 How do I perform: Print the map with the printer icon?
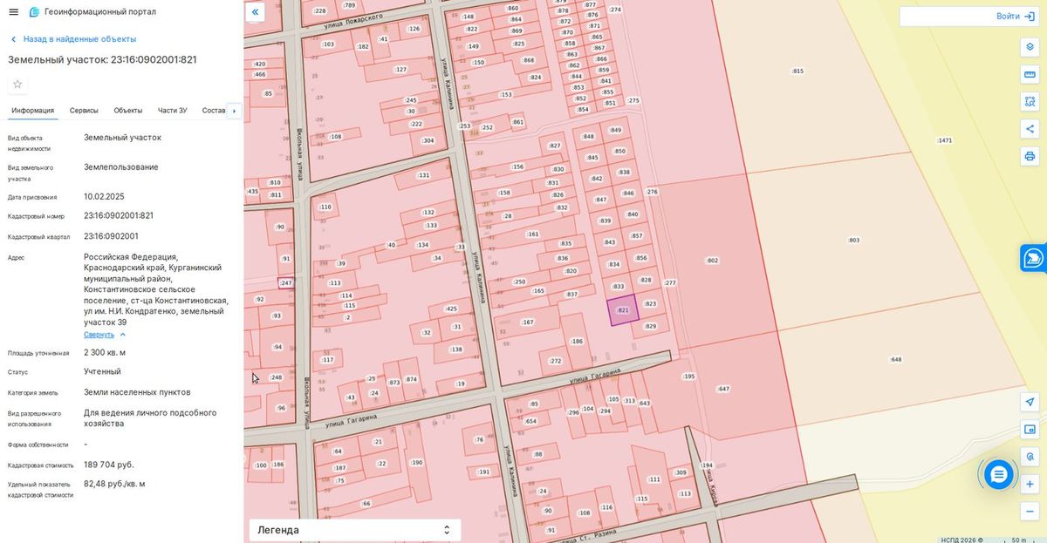pyautogui.click(x=1030, y=156)
